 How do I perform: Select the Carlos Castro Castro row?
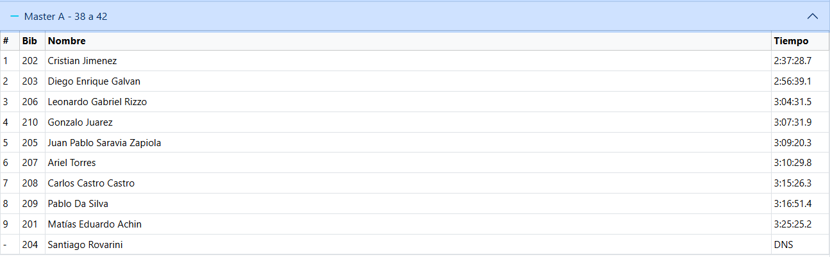415,184
